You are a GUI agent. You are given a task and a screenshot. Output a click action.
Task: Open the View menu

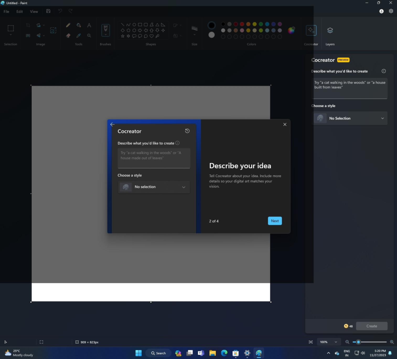(x=34, y=12)
